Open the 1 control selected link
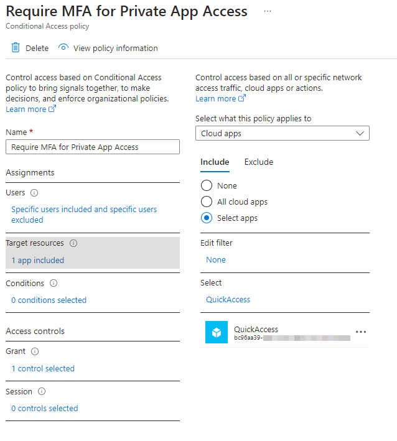397x441 pixels. 43,368
